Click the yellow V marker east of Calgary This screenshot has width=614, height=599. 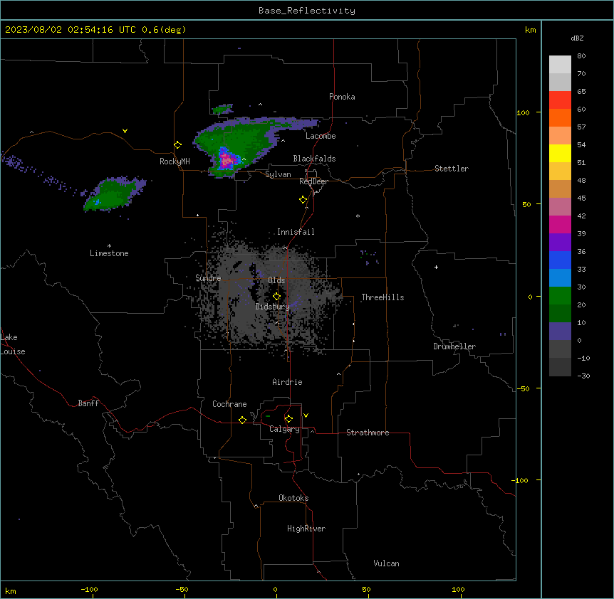coord(306,415)
